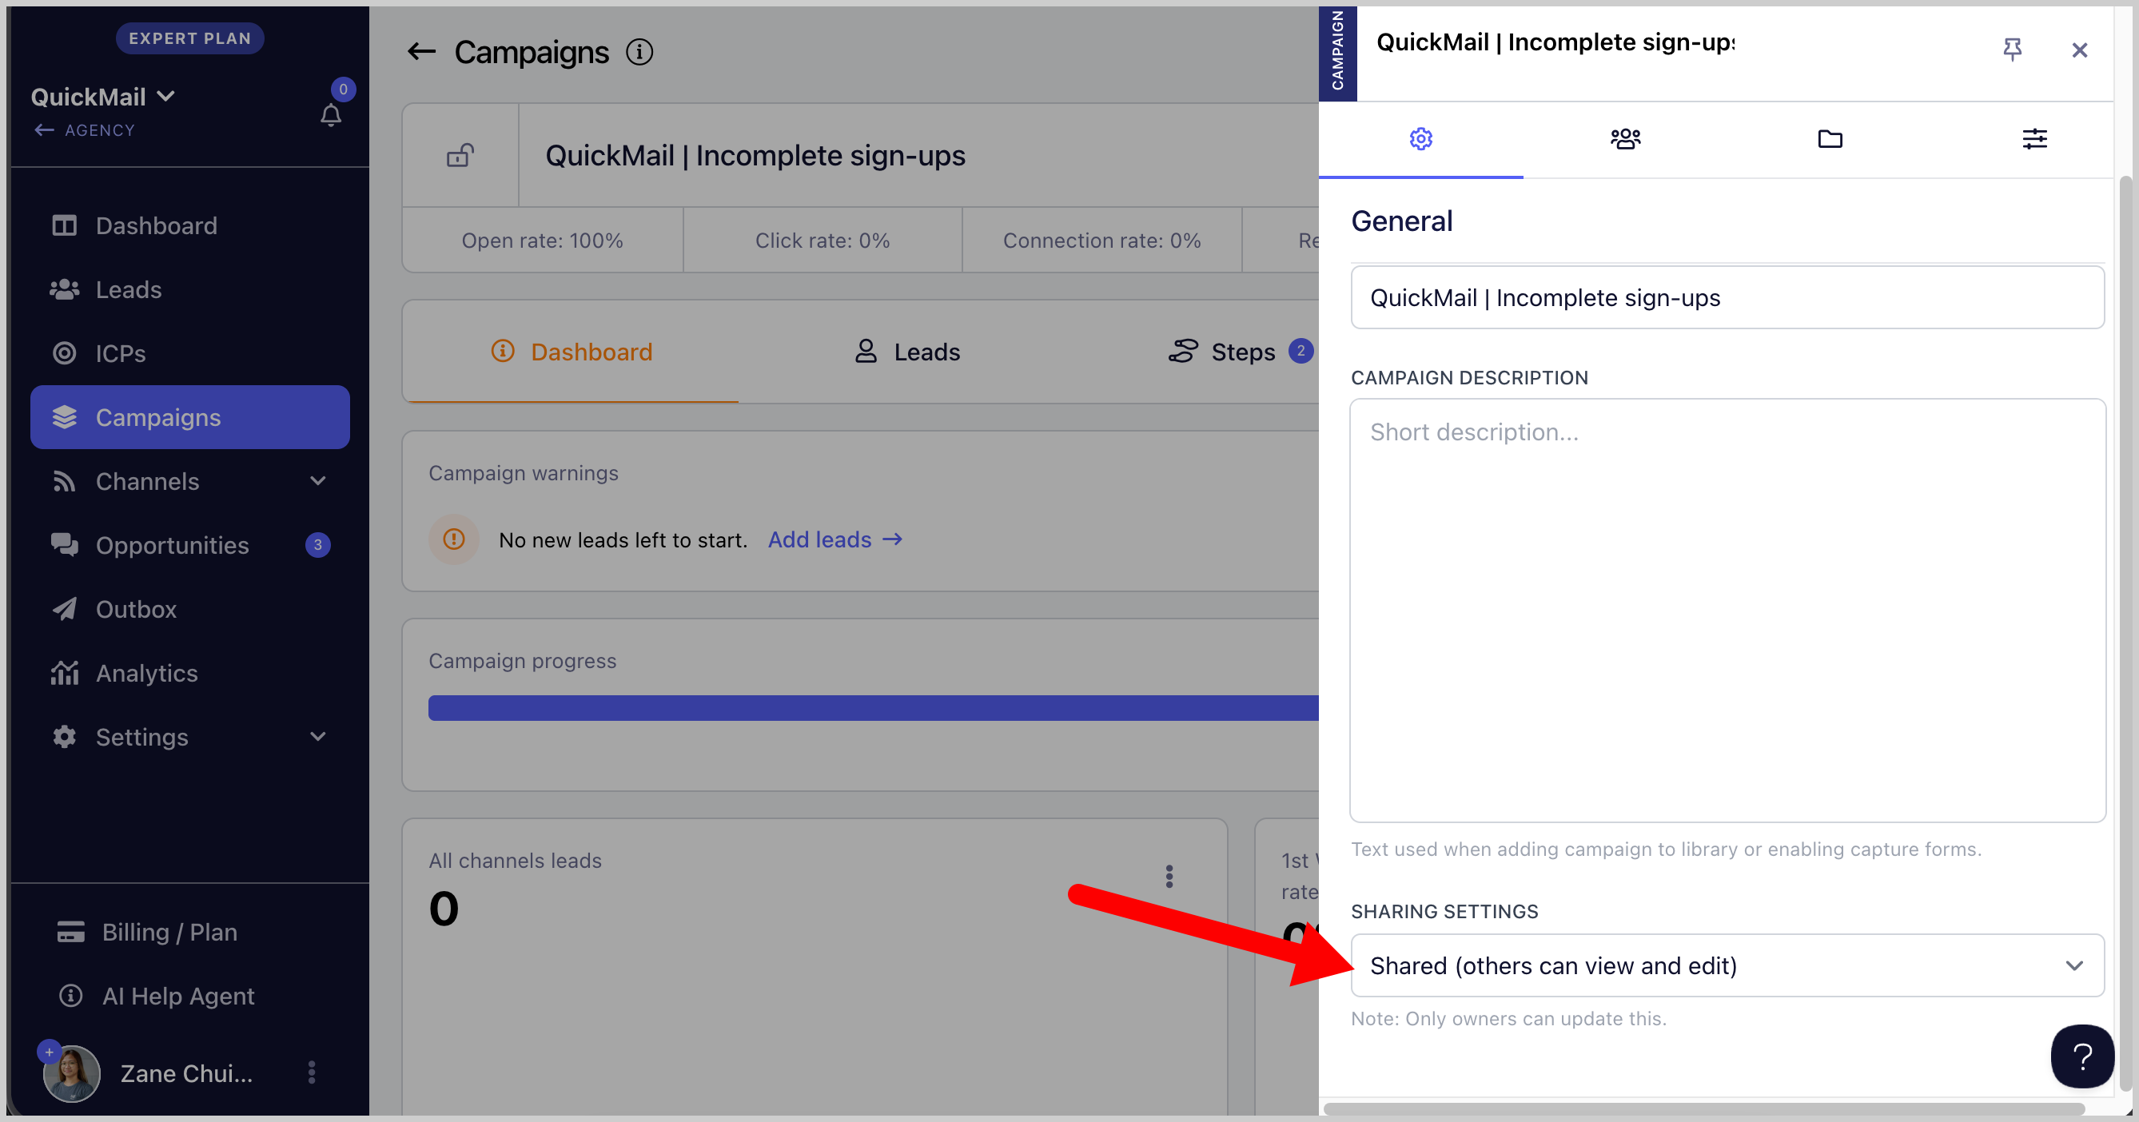Open Leads in the sidebar
Viewport: 2139px width, 1122px height.
click(190, 289)
